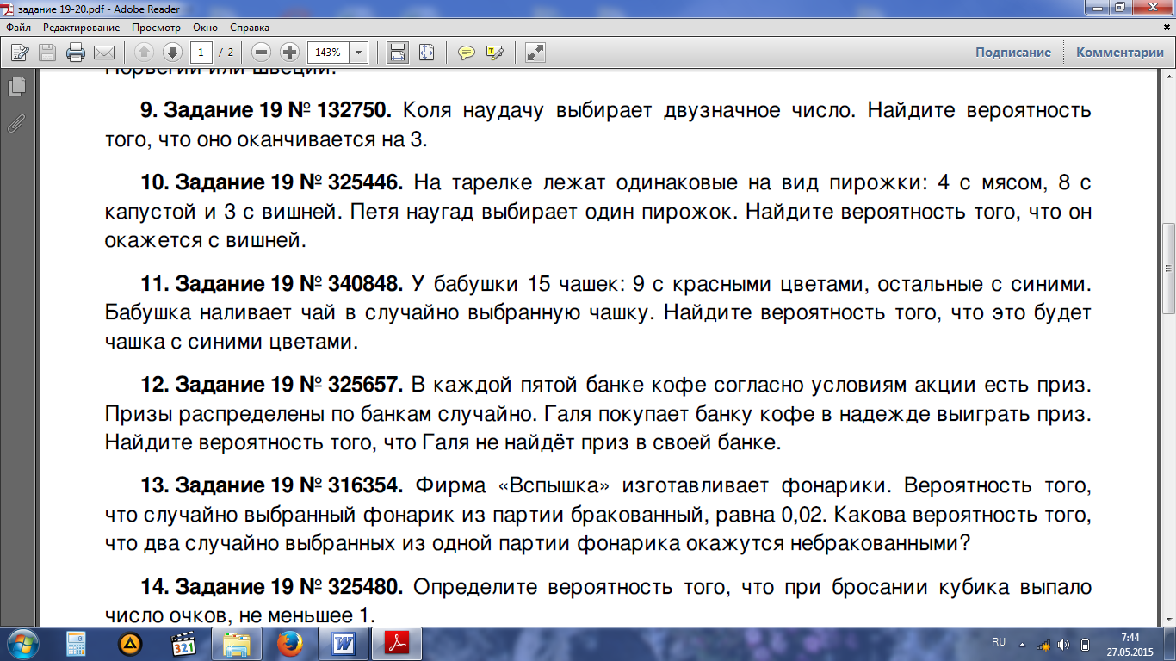Image resolution: width=1176 pixels, height=661 pixels.
Task: Select fit width scrolling mode icon
Action: pyautogui.click(x=398, y=52)
